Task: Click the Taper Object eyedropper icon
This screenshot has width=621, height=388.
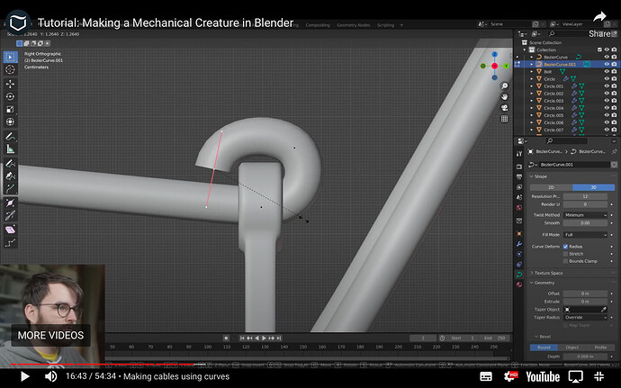Action: pos(604,309)
